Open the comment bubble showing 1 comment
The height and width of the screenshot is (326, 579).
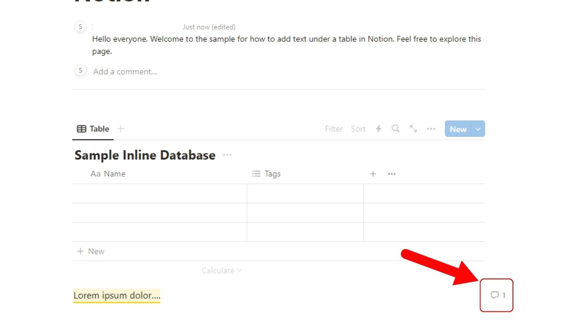coord(498,295)
